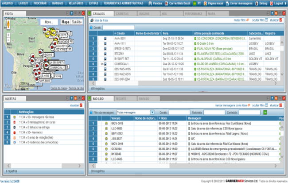Click 'atualizar' in the Alertas panel
Image resolution: width=288 pixels, height=183 pixels.
click(76, 105)
